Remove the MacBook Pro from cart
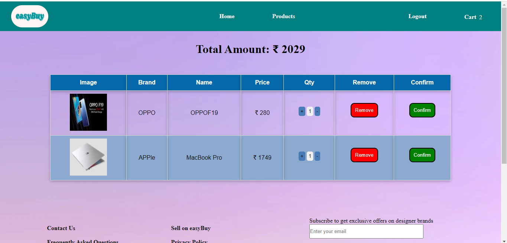The width and height of the screenshot is (507, 243). click(x=364, y=155)
